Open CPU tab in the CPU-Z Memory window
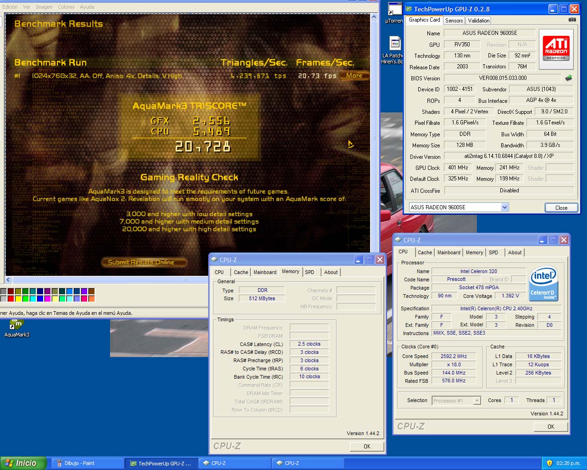587x470 pixels. click(x=220, y=272)
